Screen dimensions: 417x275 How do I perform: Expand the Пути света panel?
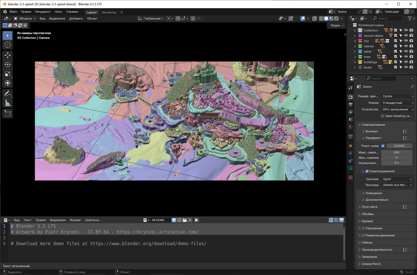tap(369, 207)
